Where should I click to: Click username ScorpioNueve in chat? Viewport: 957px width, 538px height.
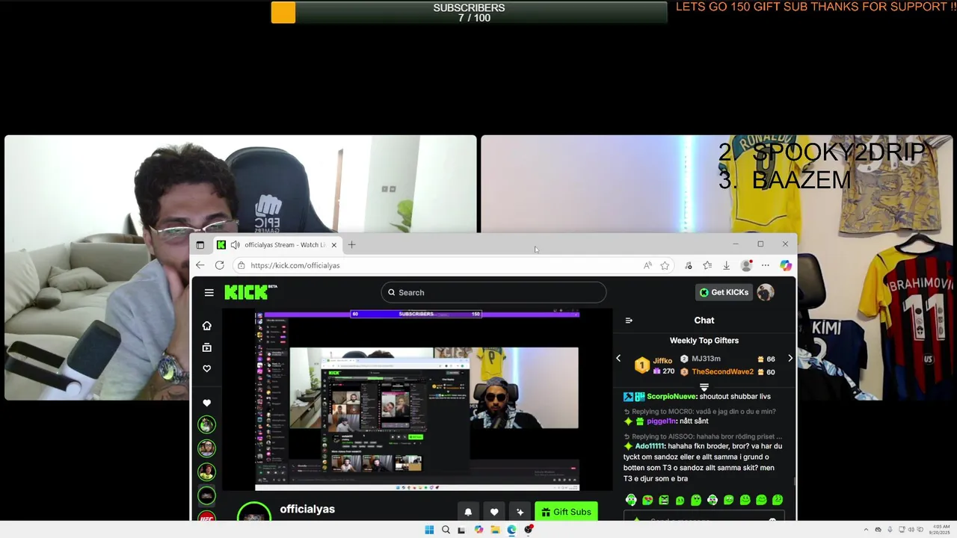coord(671,397)
